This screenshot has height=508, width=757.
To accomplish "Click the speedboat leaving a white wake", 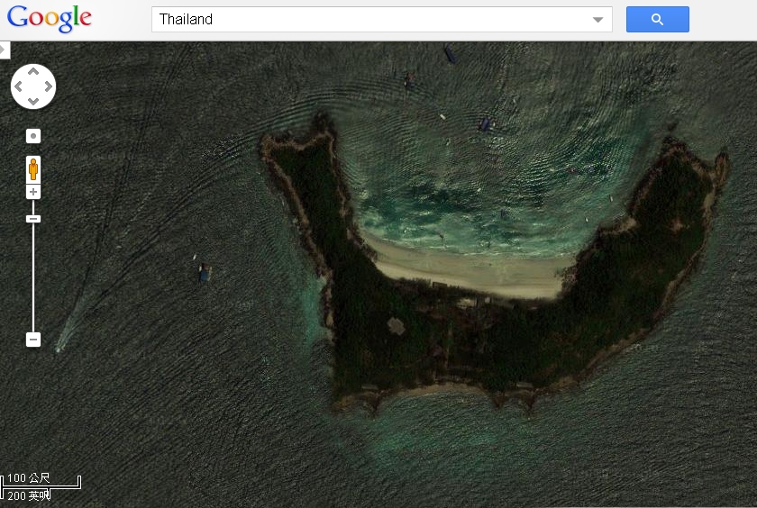I will coord(60,346).
